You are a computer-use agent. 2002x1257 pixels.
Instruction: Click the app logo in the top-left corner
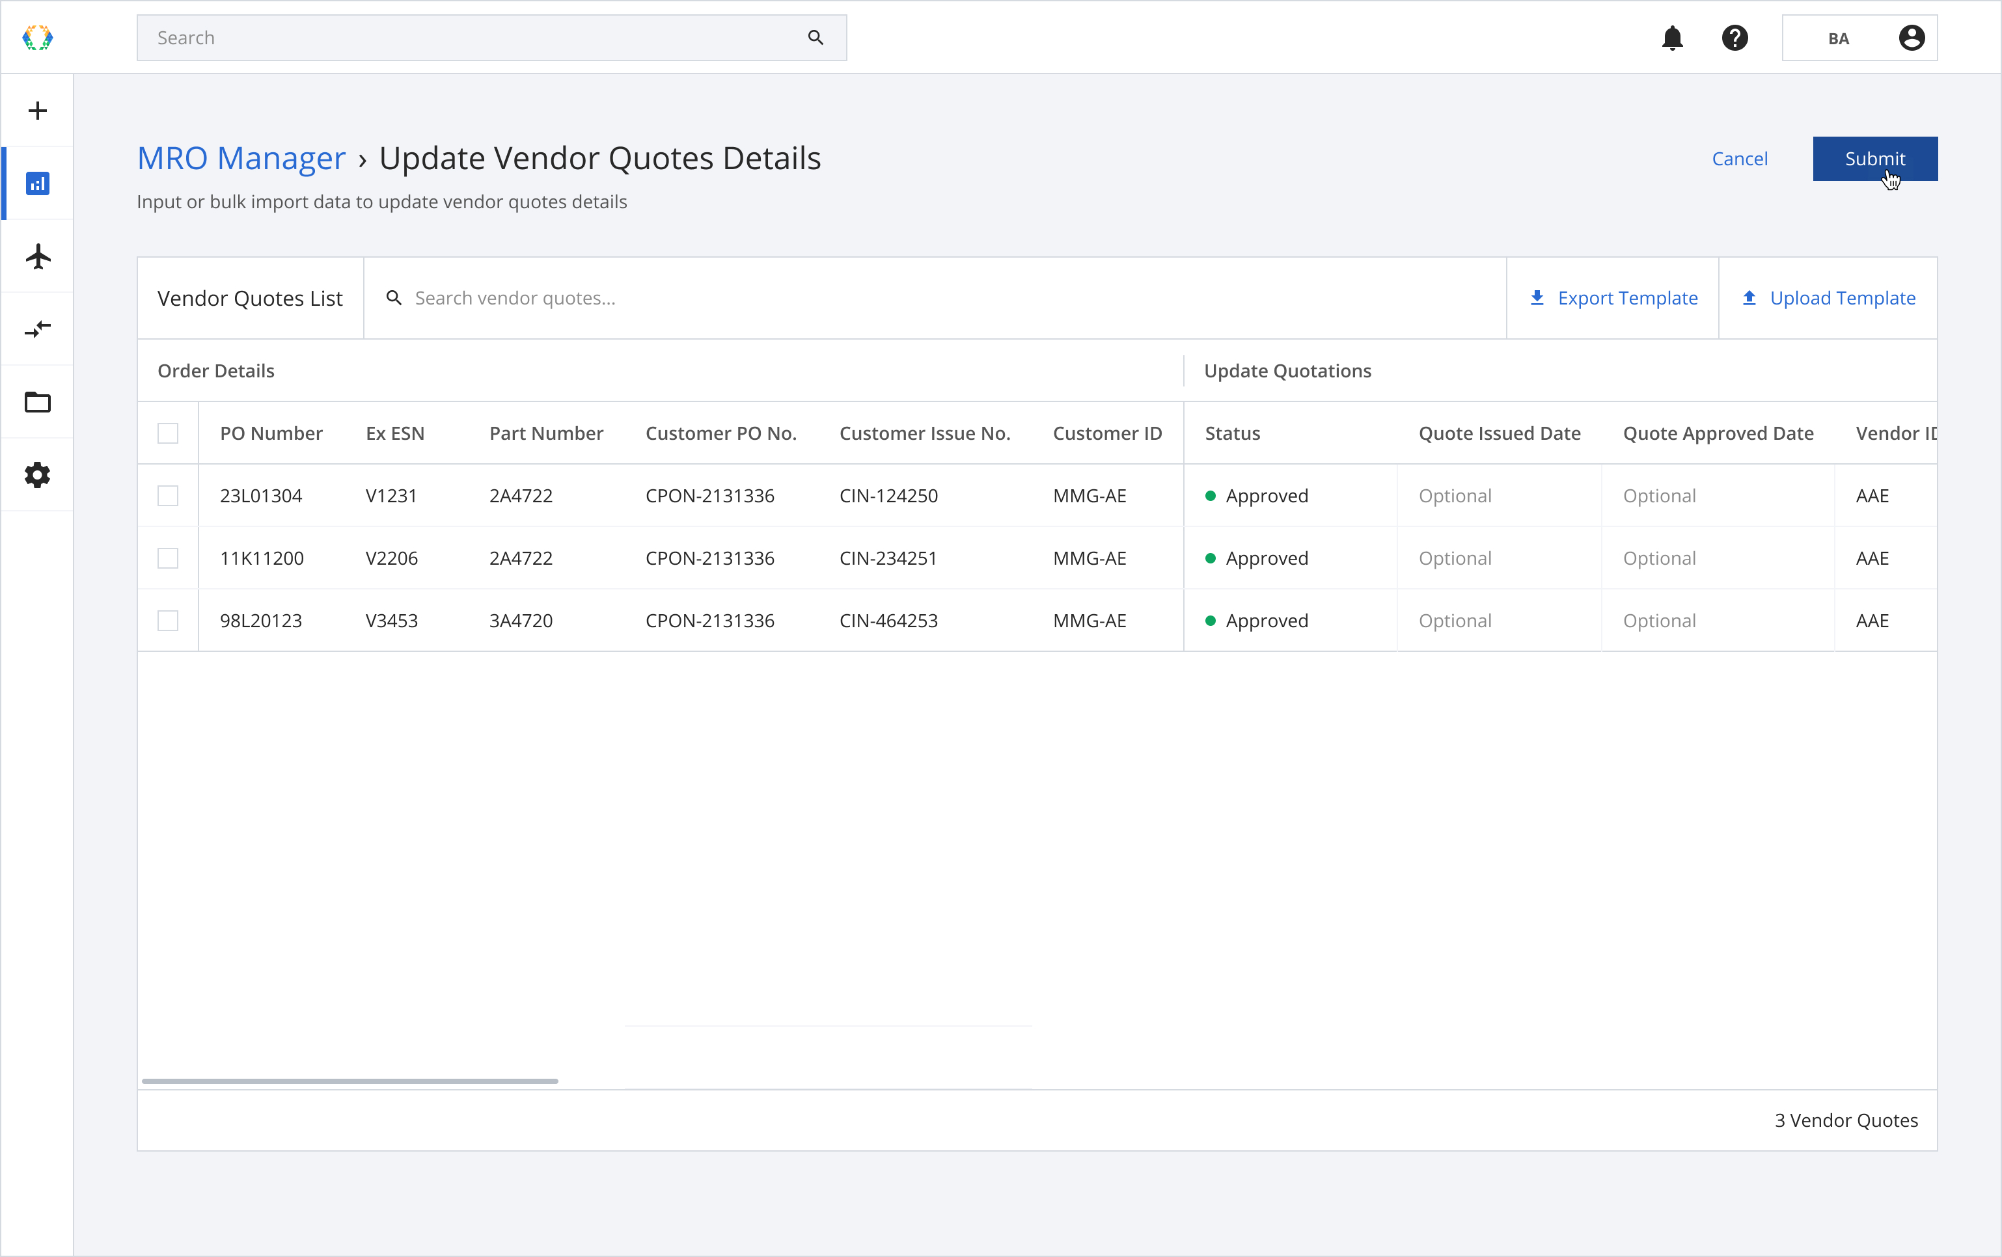coord(37,38)
